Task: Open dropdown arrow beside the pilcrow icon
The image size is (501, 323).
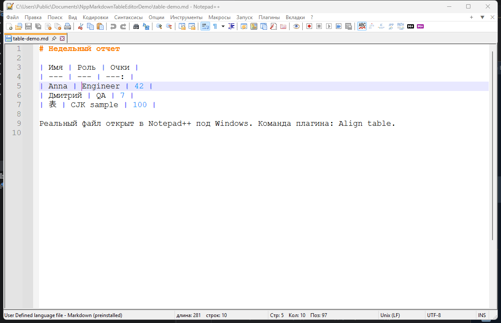Action: [x=223, y=26]
